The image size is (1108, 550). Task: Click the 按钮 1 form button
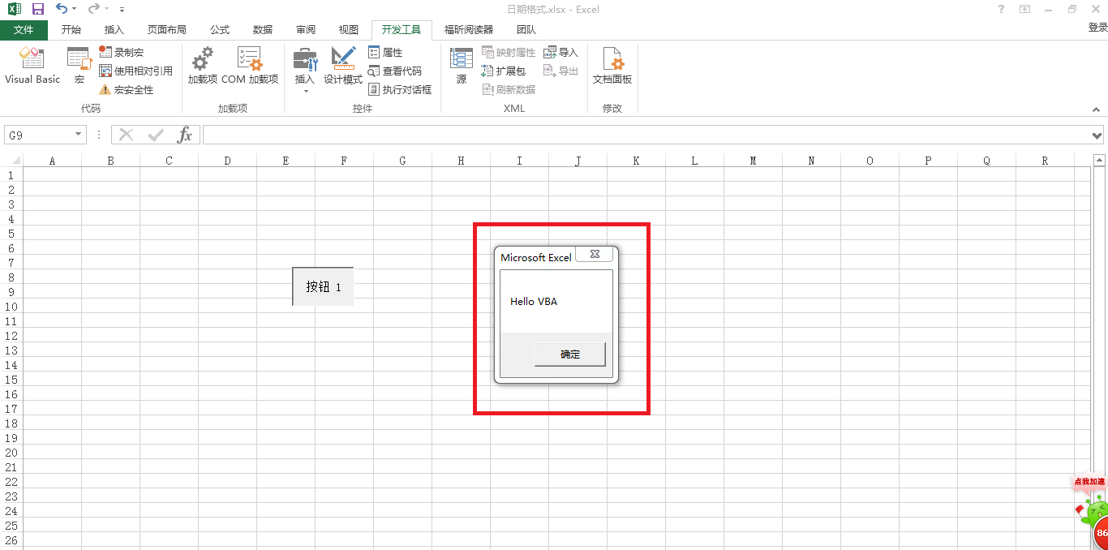[x=323, y=286]
